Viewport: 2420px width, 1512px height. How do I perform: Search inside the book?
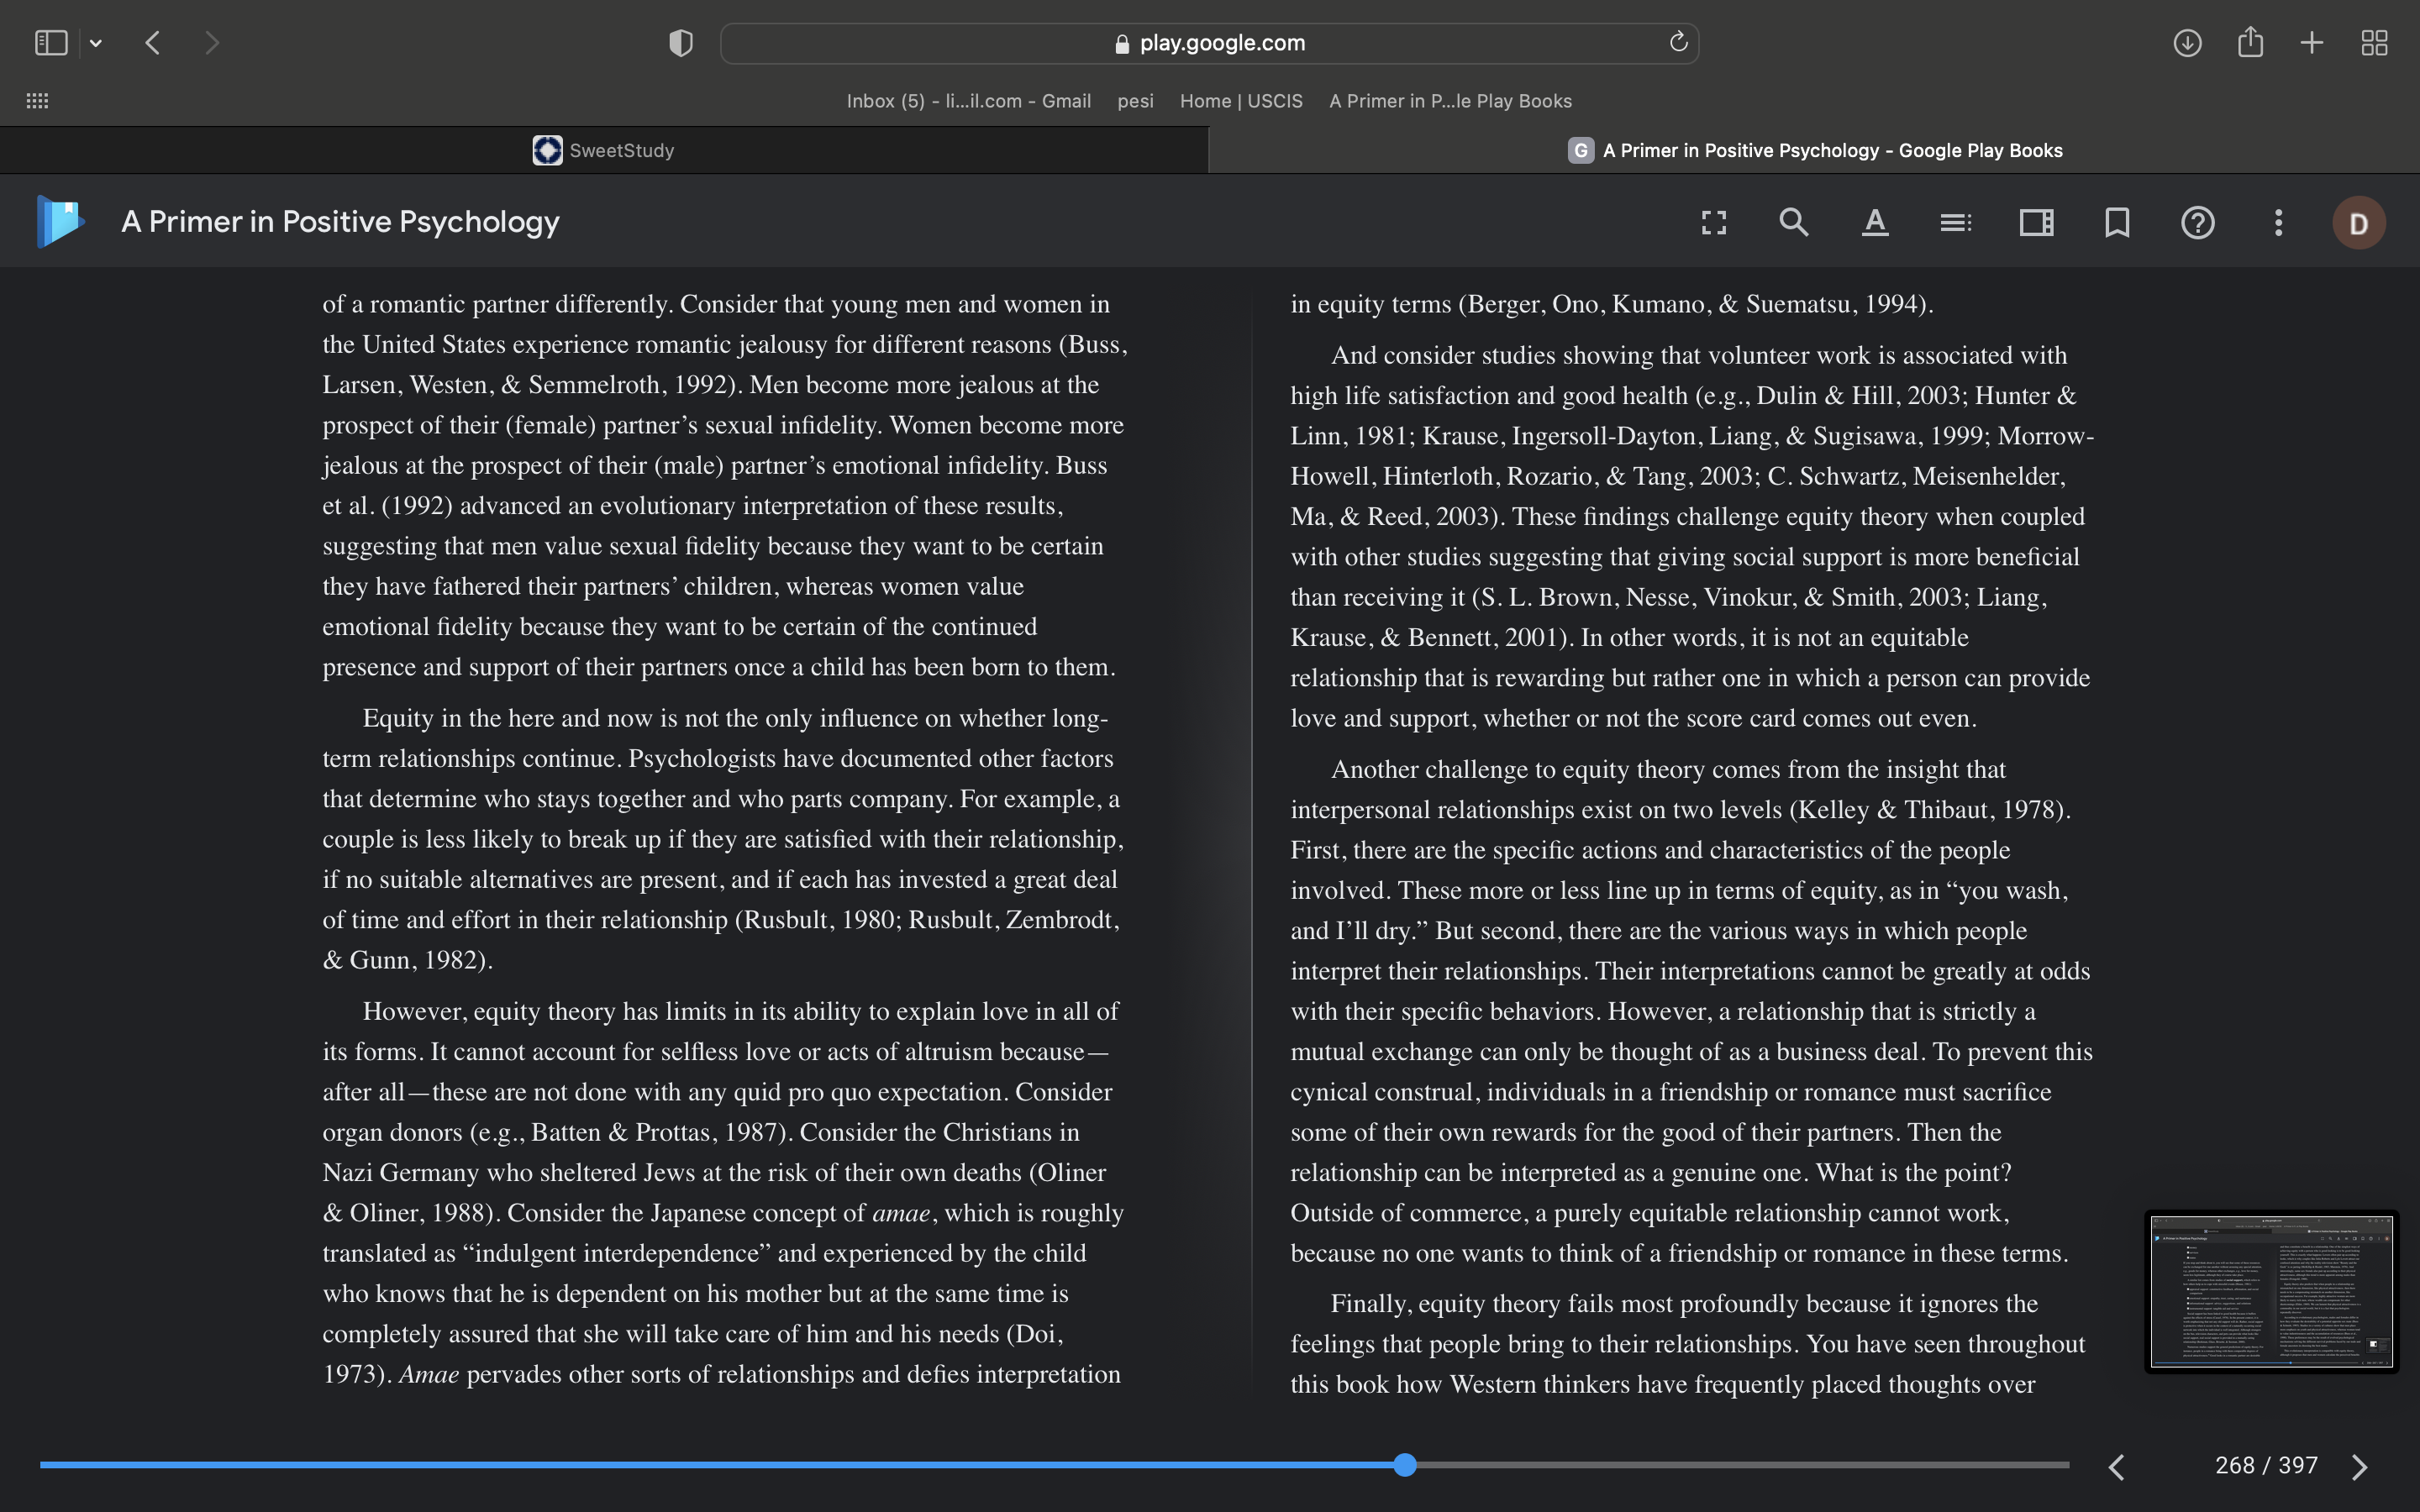[1794, 222]
